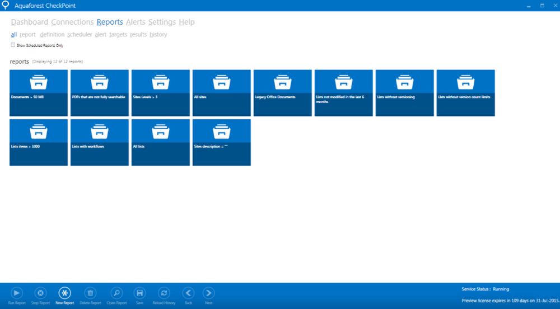Image resolution: width=560 pixels, height=309 pixels.
Task: Select the 'scheduler' sub-tab
Action: (x=80, y=35)
